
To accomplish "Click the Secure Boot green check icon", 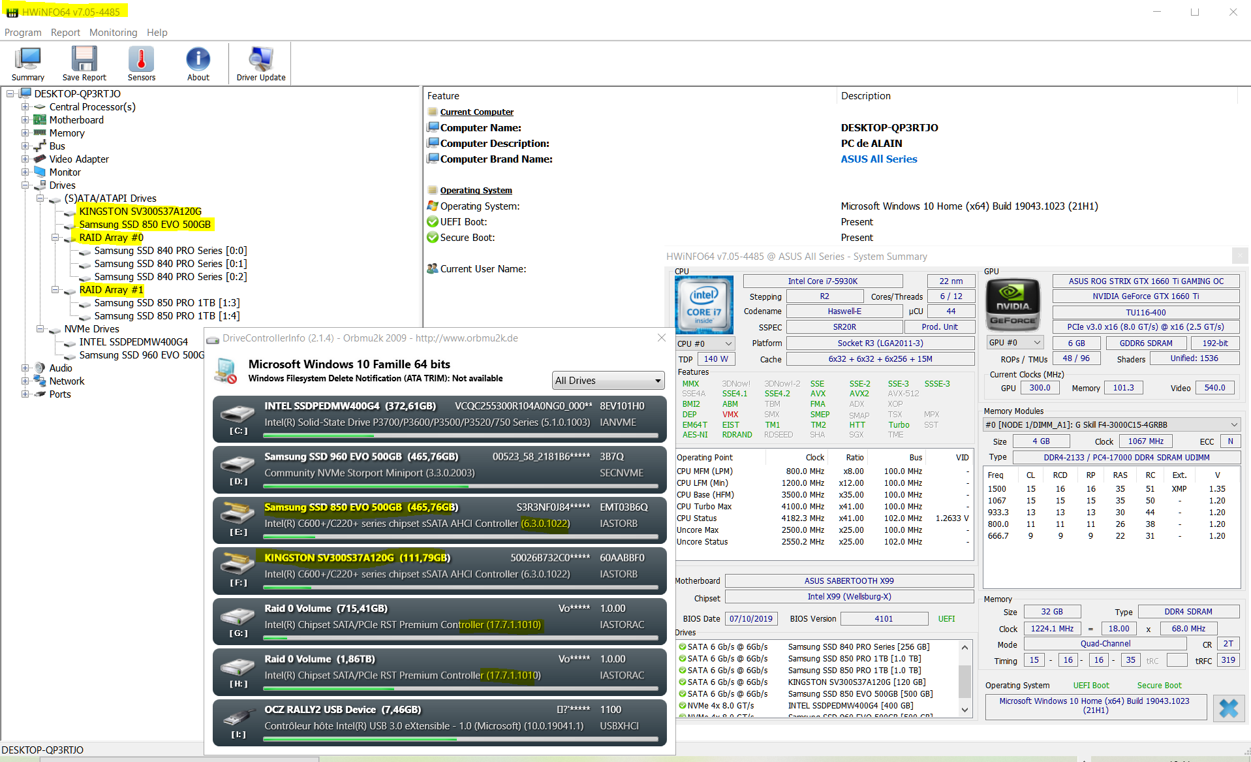I will pyautogui.click(x=432, y=237).
